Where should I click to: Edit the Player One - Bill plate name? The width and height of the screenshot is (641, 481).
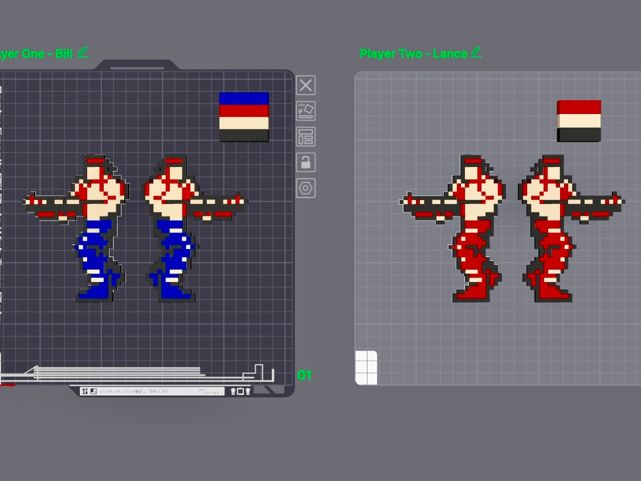tap(83, 52)
